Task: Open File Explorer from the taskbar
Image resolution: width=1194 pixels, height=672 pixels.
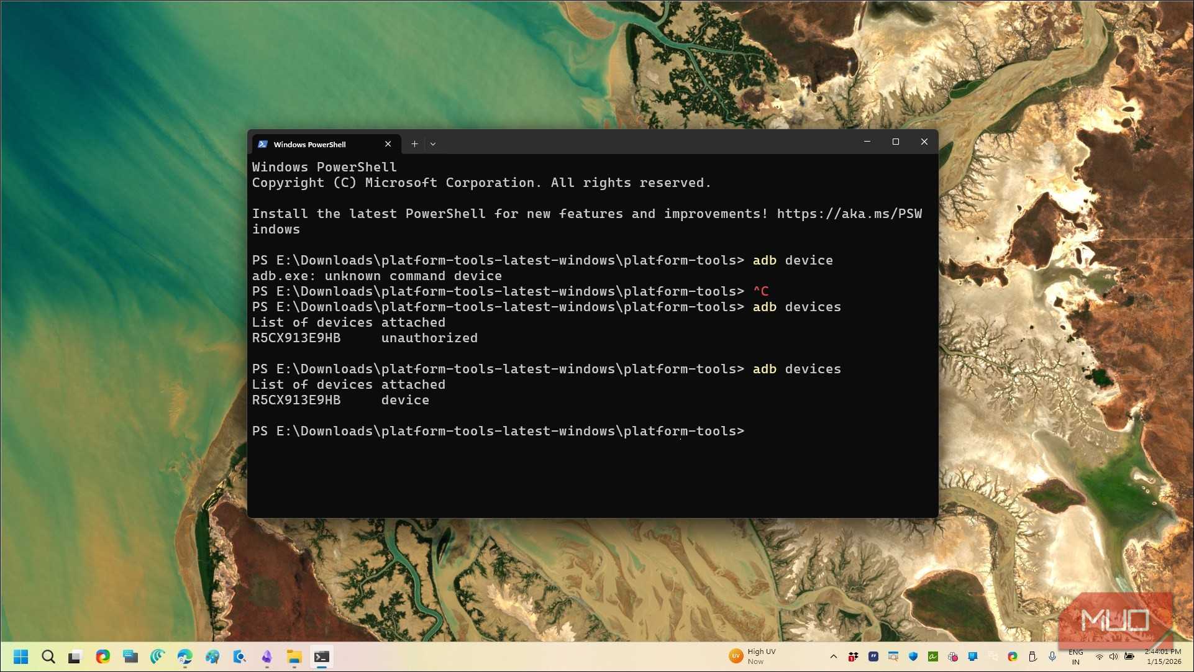Action: [x=294, y=656]
